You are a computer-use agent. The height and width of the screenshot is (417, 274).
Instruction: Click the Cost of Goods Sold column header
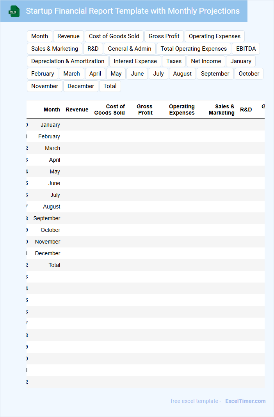pyautogui.click(x=109, y=110)
